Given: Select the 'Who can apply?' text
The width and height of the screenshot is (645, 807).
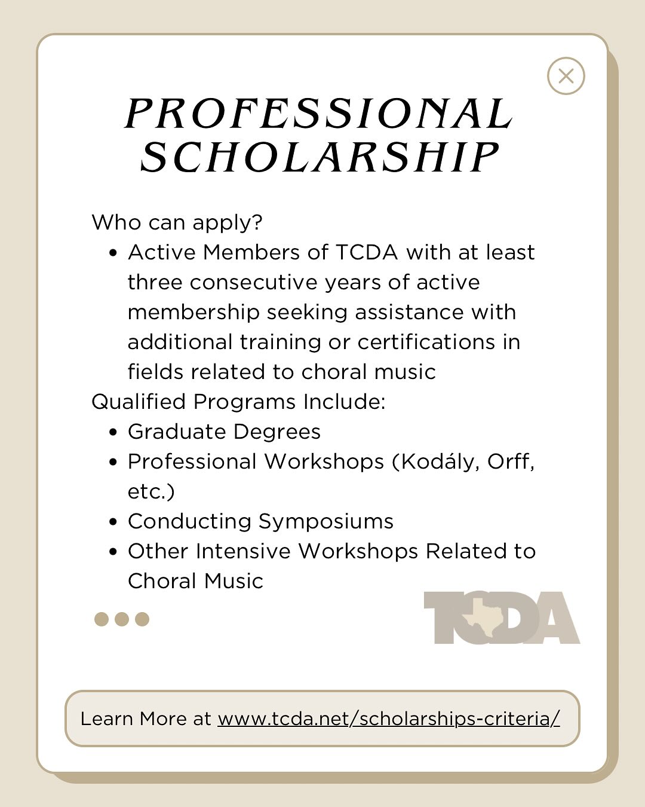Looking at the screenshot, I should [x=177, y=223].
